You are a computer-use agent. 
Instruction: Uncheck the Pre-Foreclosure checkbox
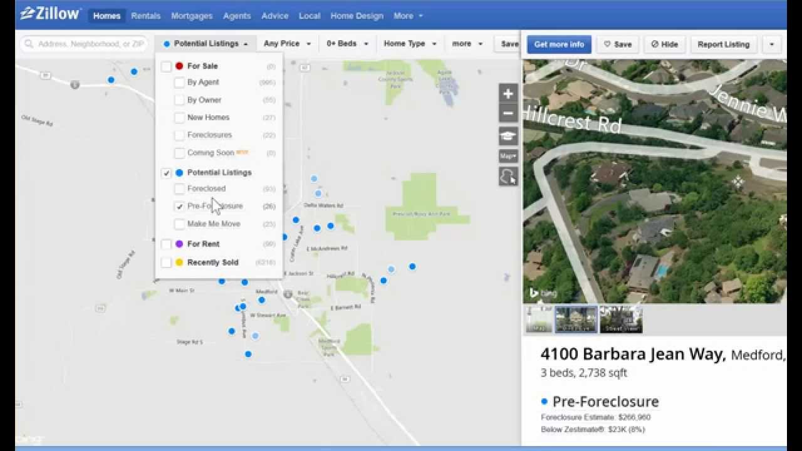point(179,206)
